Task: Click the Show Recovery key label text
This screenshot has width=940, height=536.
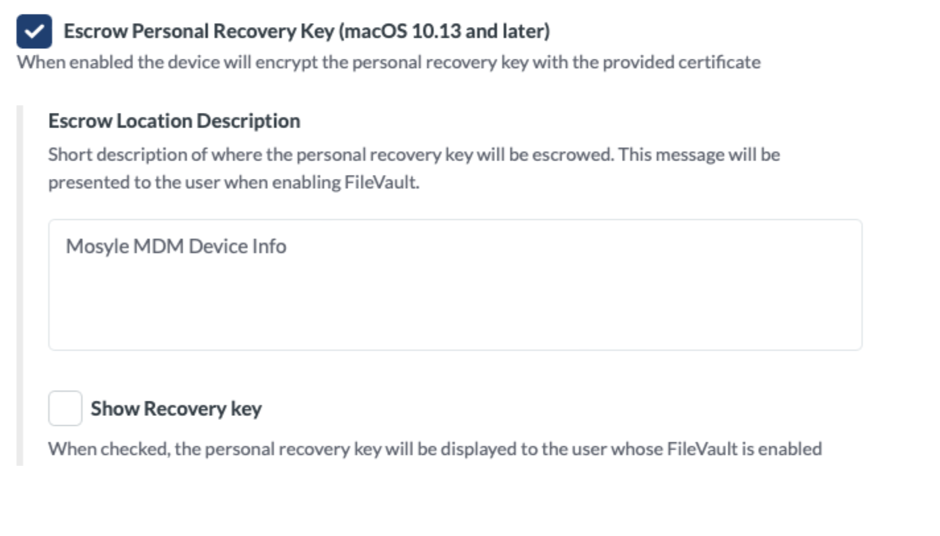Action: (x=176, y=409)
